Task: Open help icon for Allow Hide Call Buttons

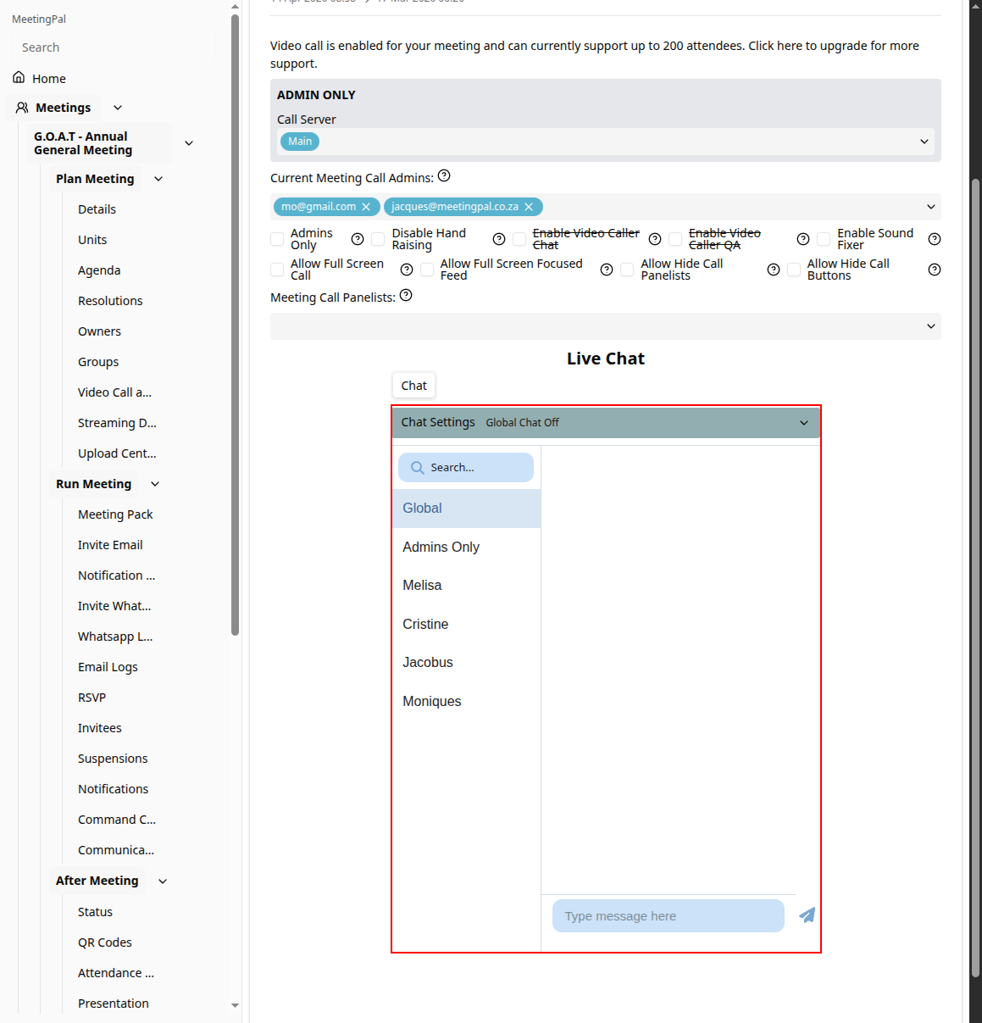Action: click(x=935, y=270)
